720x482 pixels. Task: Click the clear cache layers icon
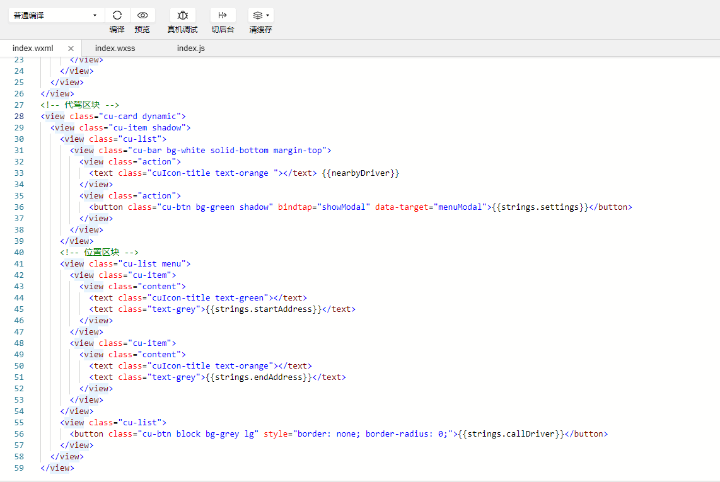click(x=257, y=15)
